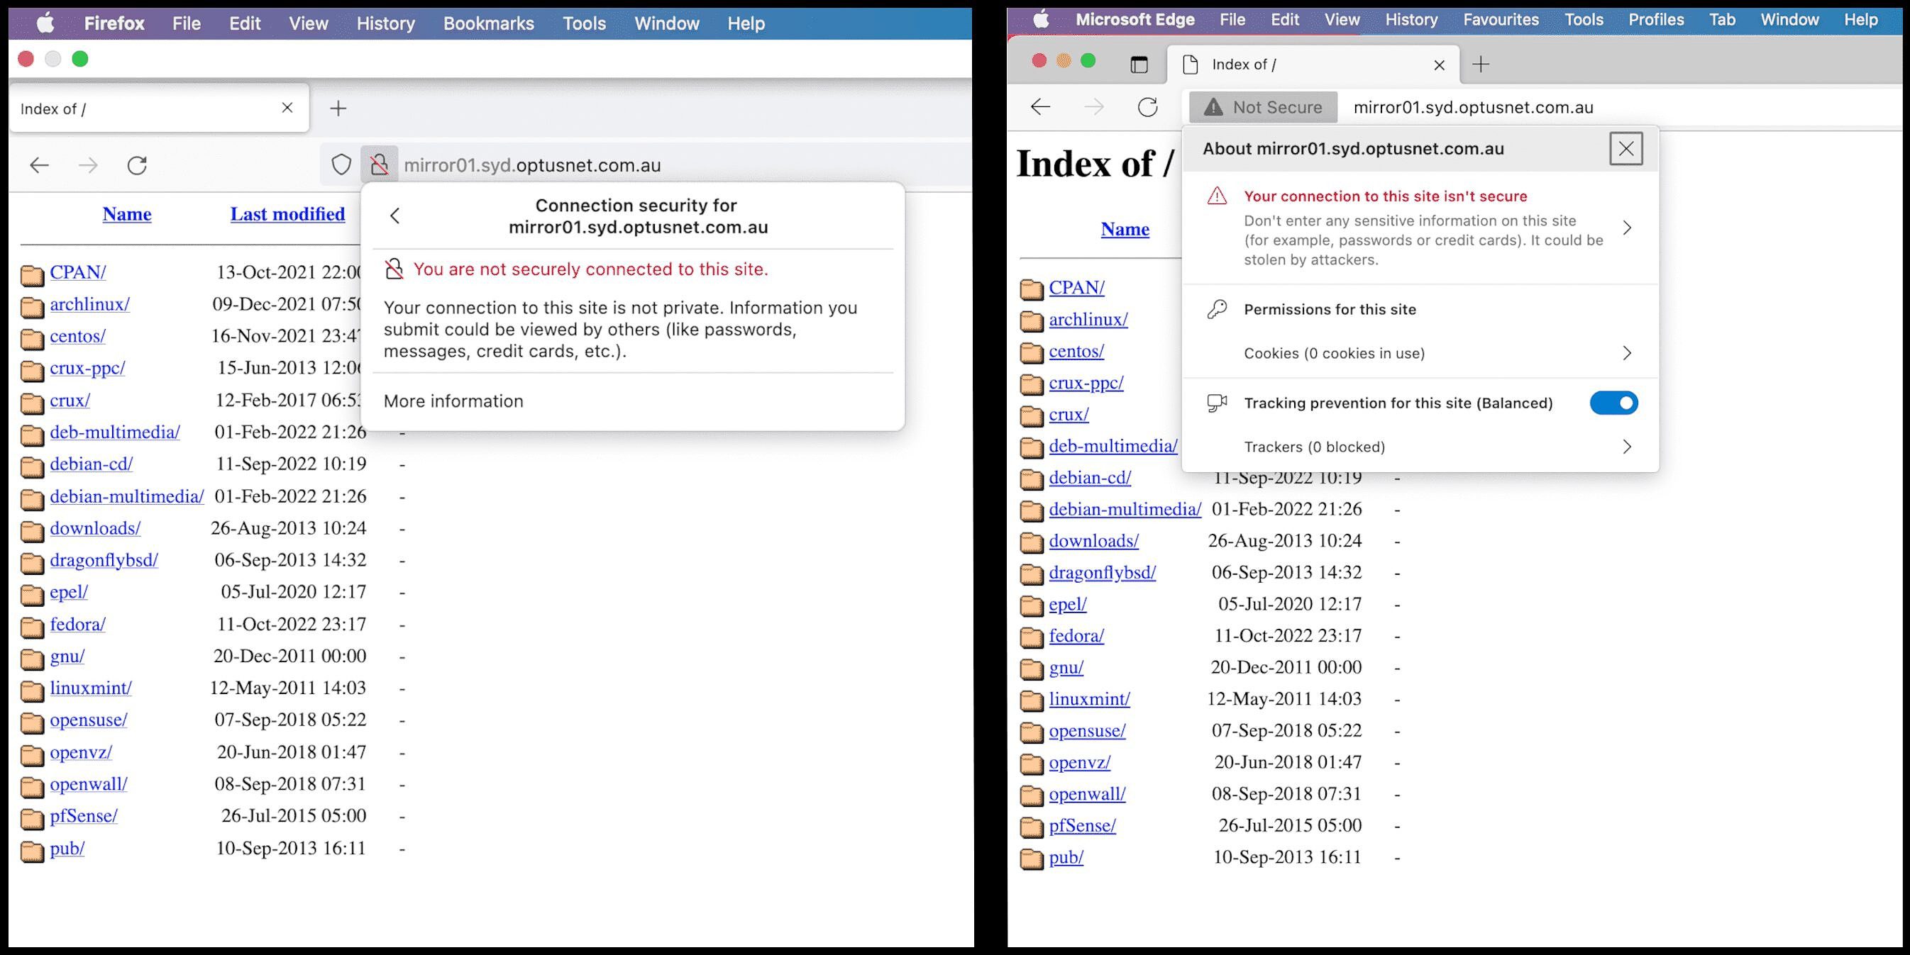Click Firefox crossed-out padlock icon in address bar

[x=379, y=164]
